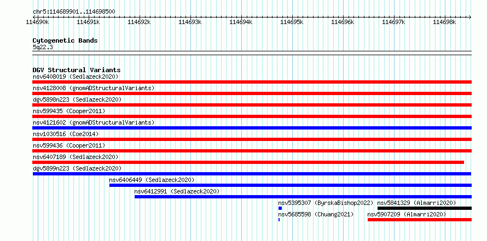This screenshot has width=487, height=241.
Task: Click ruler position 114692k
Action: 139,22
